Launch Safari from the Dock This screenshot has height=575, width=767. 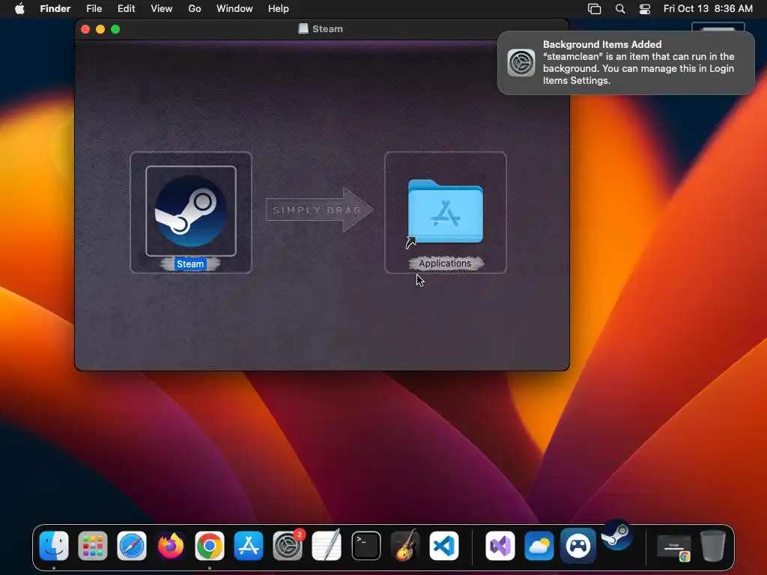pyautogui.click(x=132, y=546)
